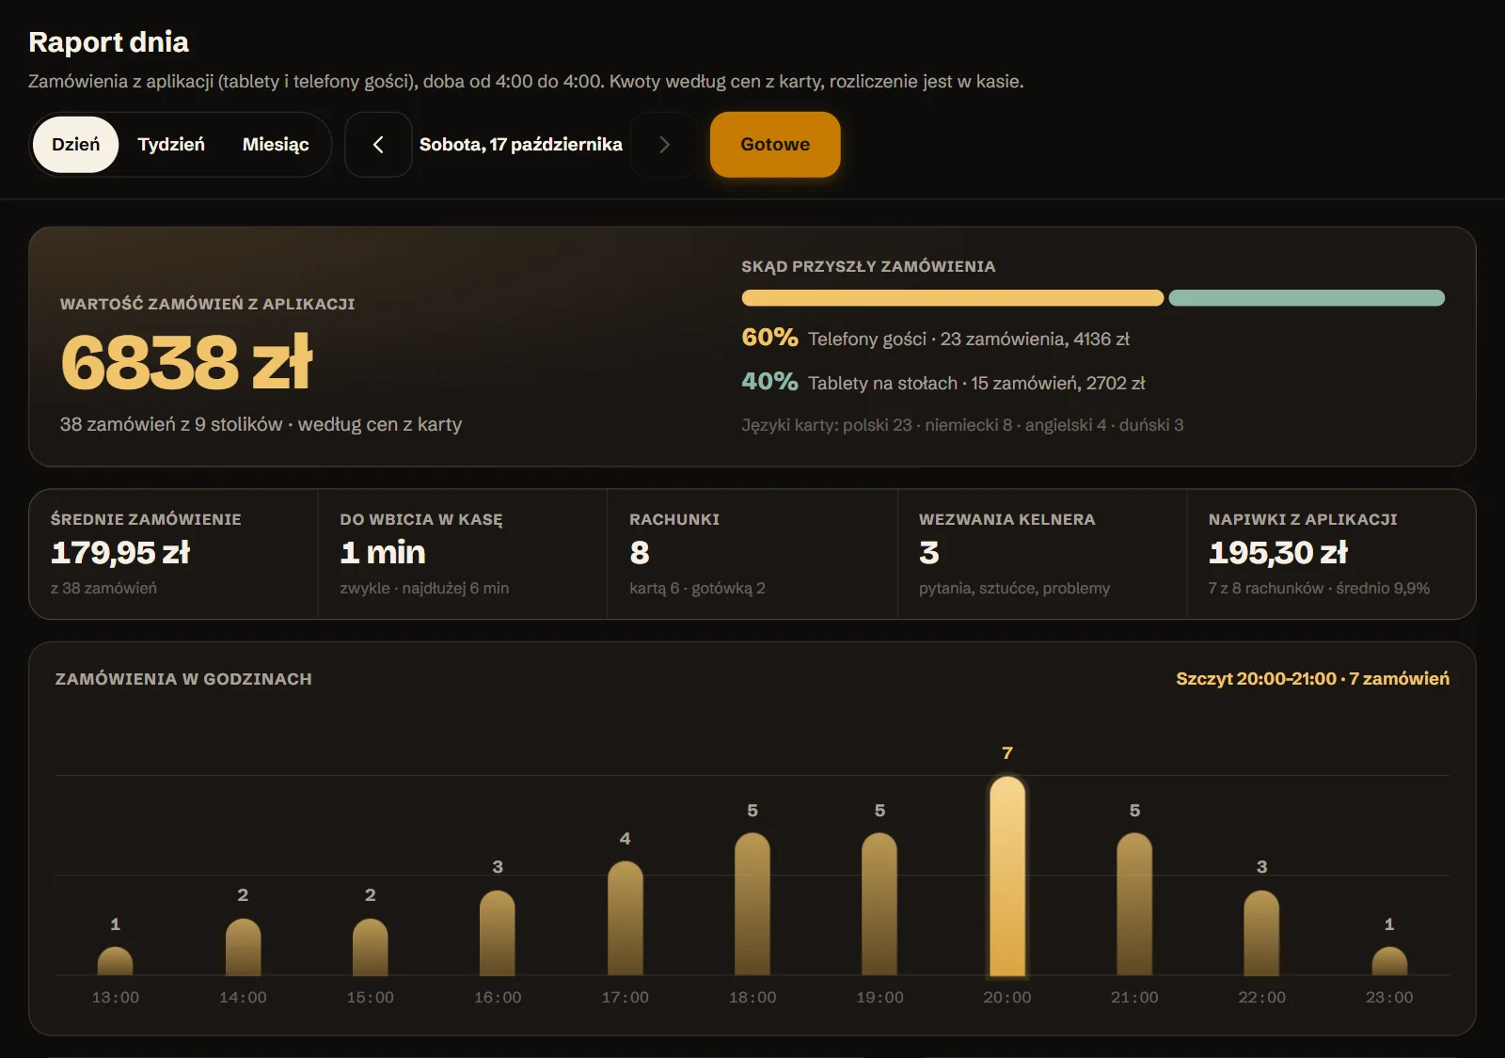Open the Średnie zamówienie stat card
Image resolution: width=1505 pixels, height=1058 pixels.
click(173, 554)
